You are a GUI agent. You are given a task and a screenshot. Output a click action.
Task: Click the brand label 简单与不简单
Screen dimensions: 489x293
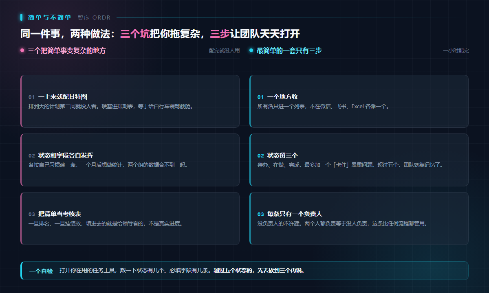coord(49,17)
